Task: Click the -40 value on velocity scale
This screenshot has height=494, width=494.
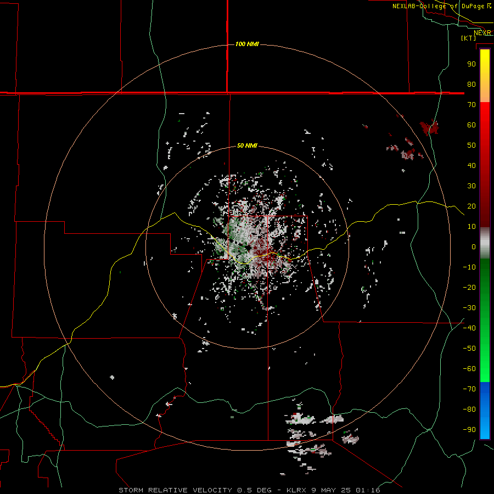Action: [469, 328]
